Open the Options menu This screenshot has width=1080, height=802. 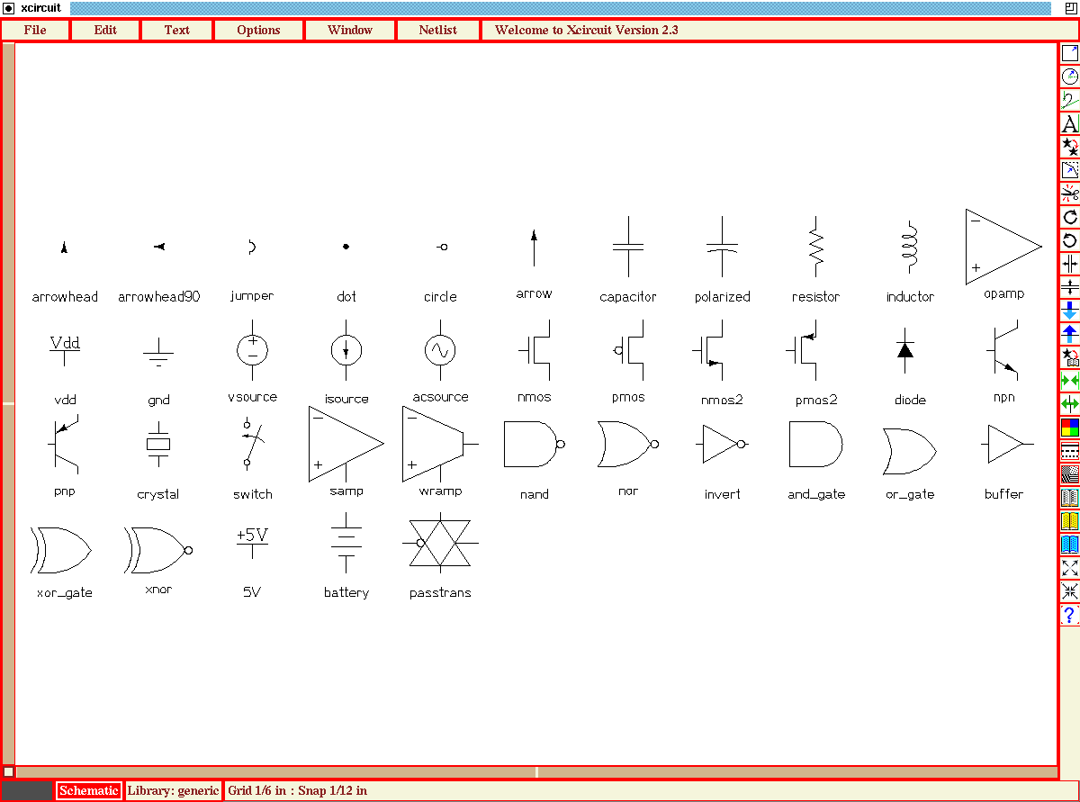point(258,30)
